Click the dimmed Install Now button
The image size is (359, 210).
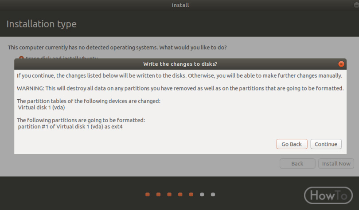(x=336, y=164)
